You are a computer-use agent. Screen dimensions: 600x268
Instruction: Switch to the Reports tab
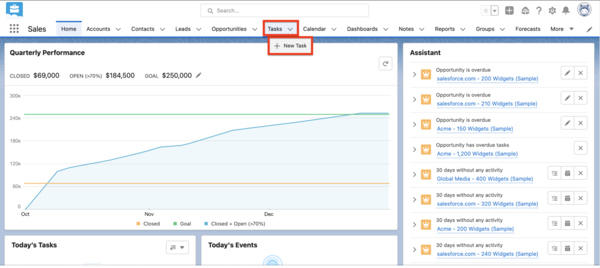tap(445, 29)
